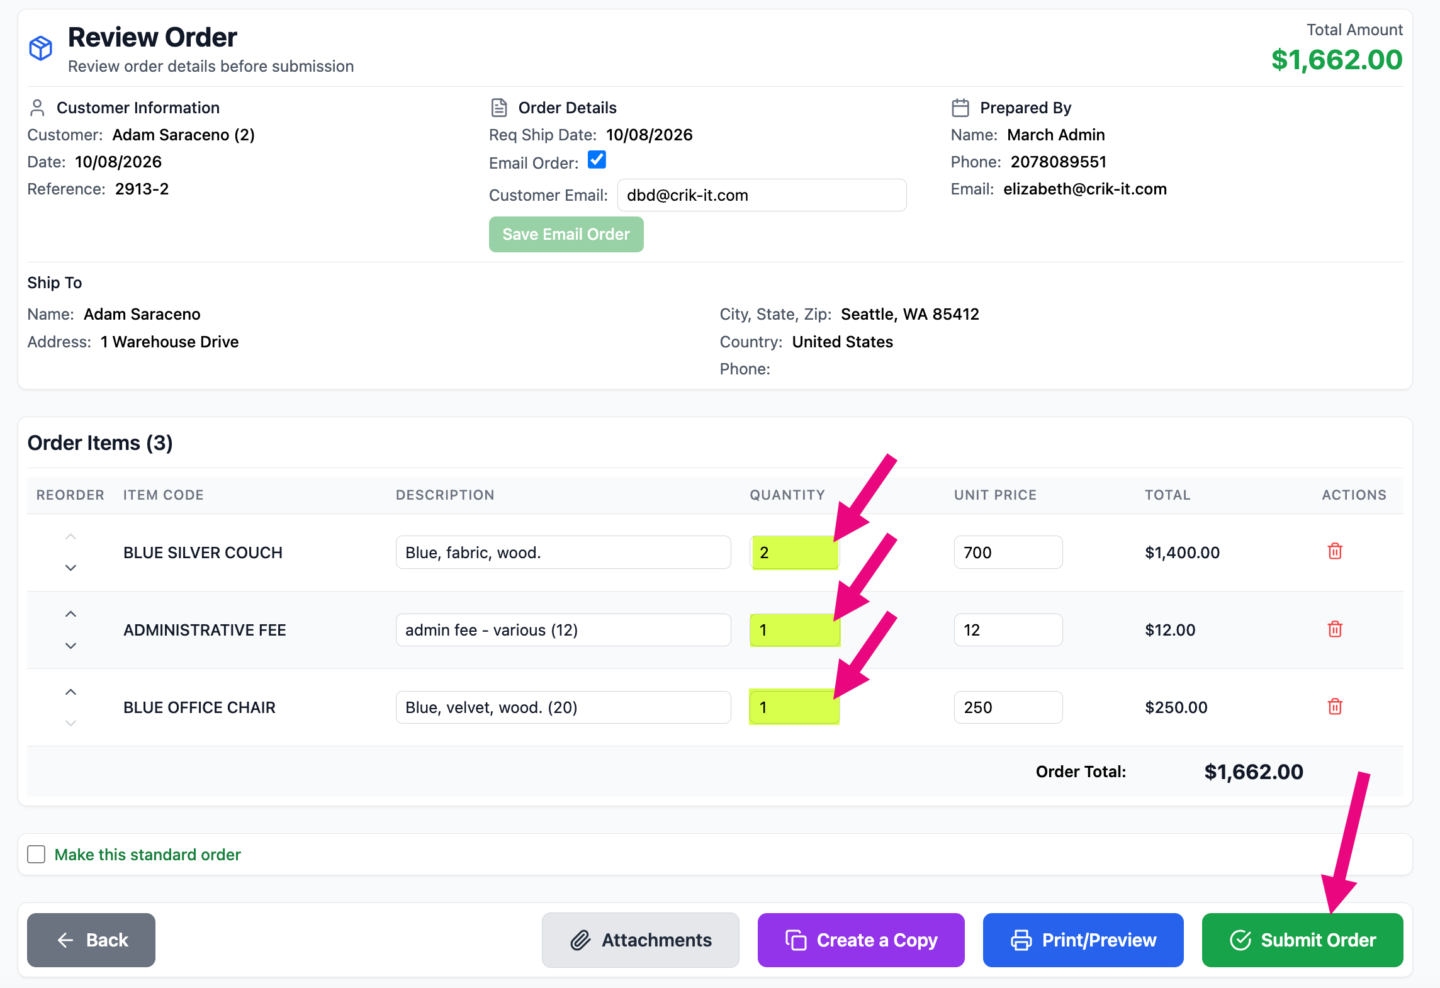
Task: Click the QUANTITY column header
Action: 787,495
